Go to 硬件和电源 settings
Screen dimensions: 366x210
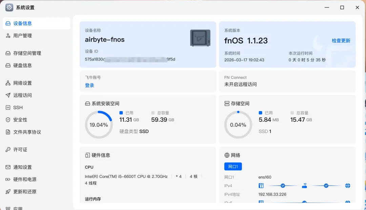point(36,179)
